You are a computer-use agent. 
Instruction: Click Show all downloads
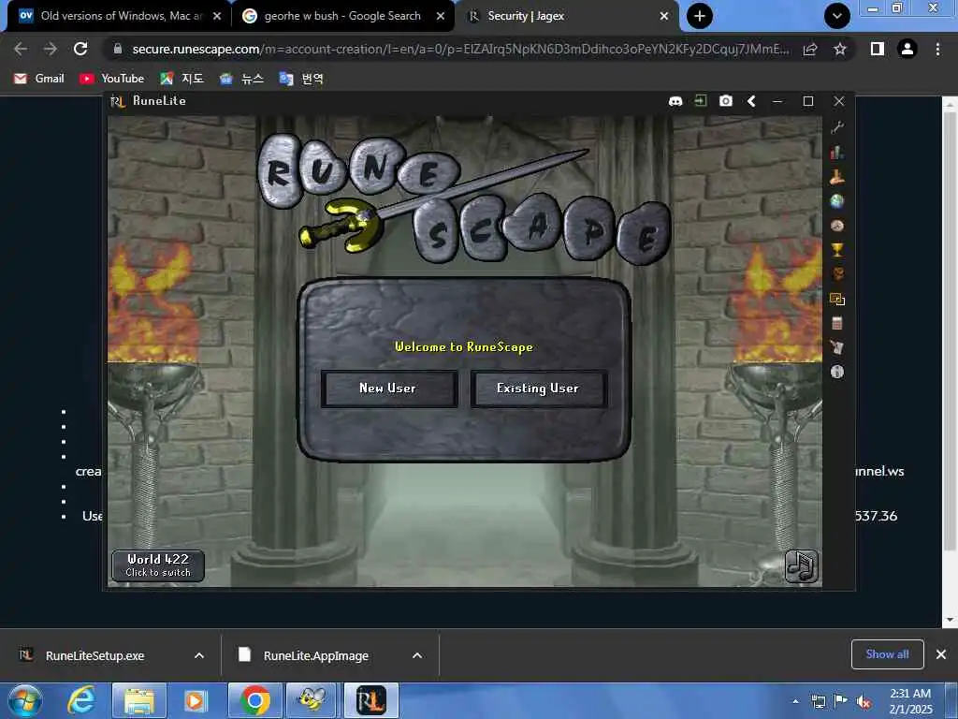pos(887,654)
